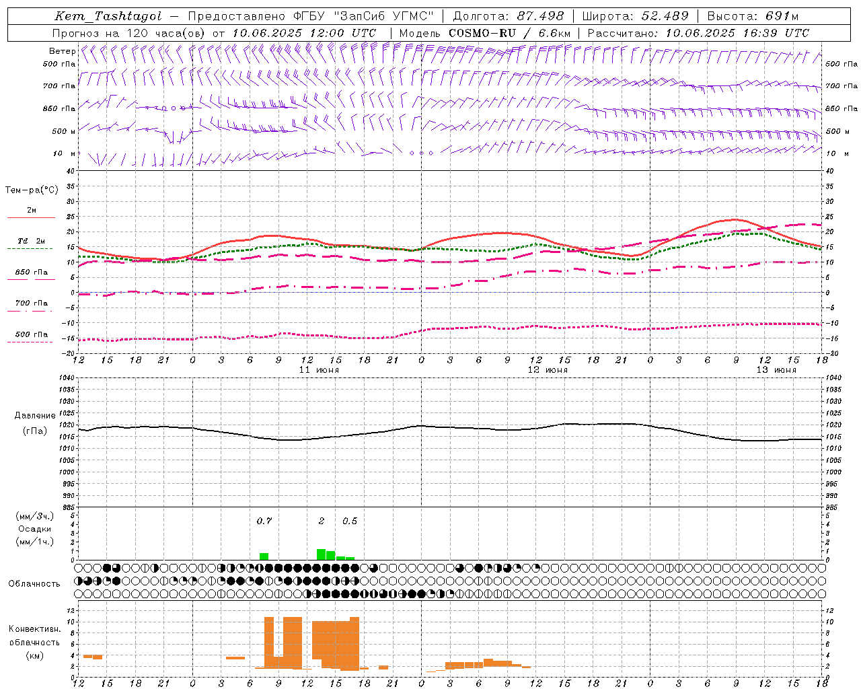Click the 'Тем-ра(°C)' temperature label
This screenshot has width=861, height=689.
click(x=32, y=190)
